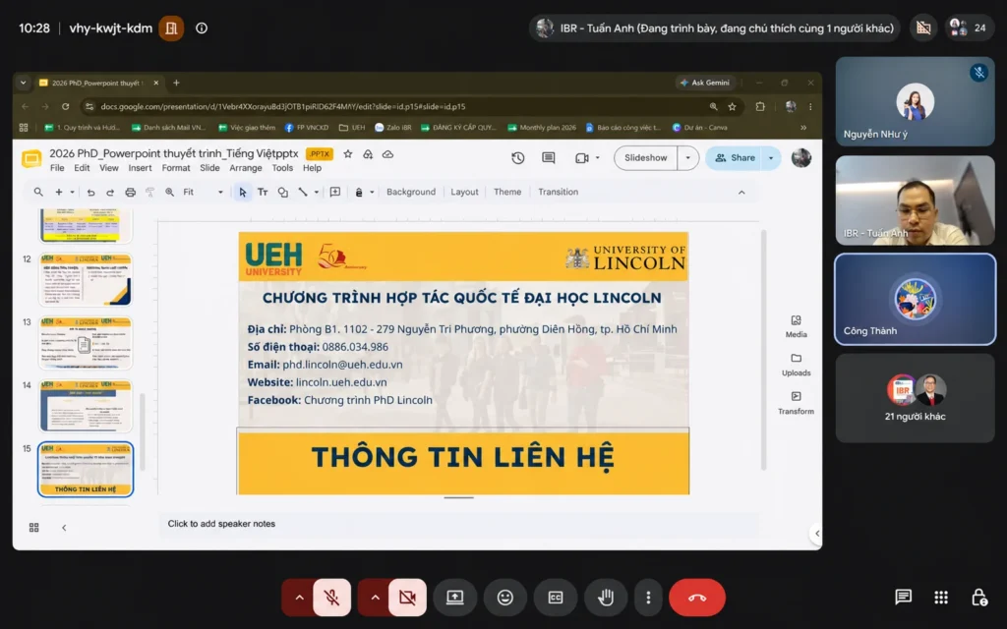Open the Insert menu in Slides
The height and width of the screenshot is (629, 1007).
point(140,167)
